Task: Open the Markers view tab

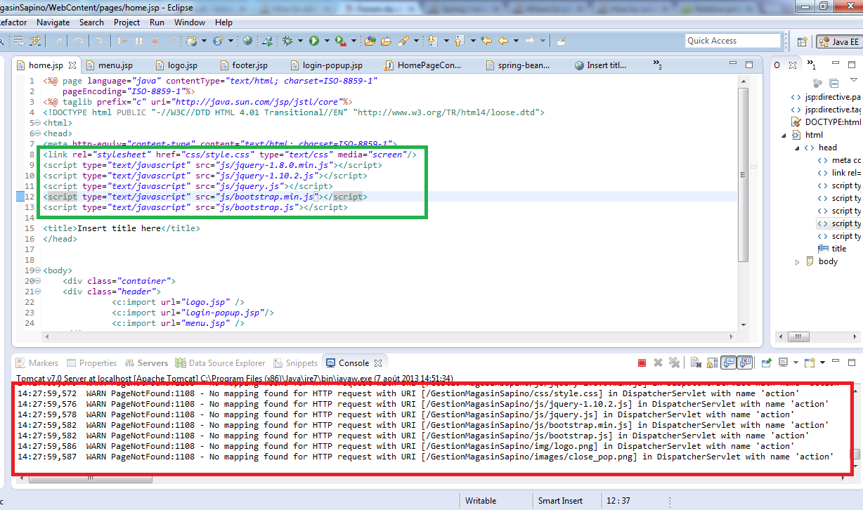Action: [x=37, y=363]
